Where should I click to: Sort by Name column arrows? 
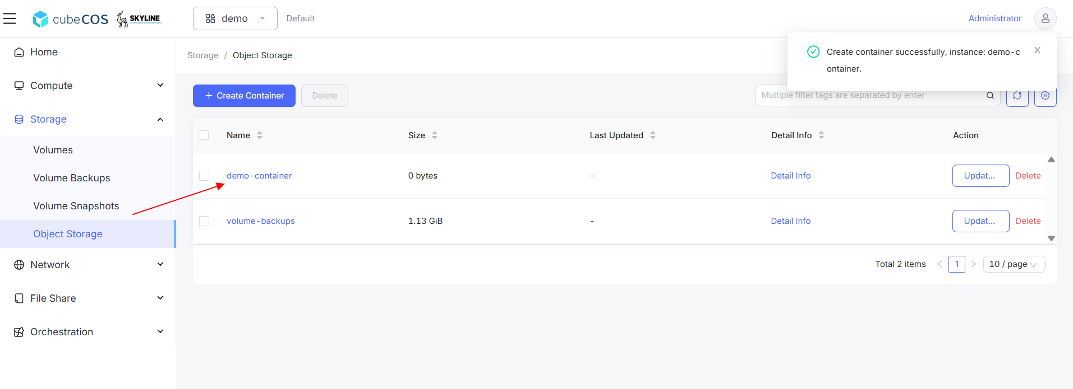point(260,135)
